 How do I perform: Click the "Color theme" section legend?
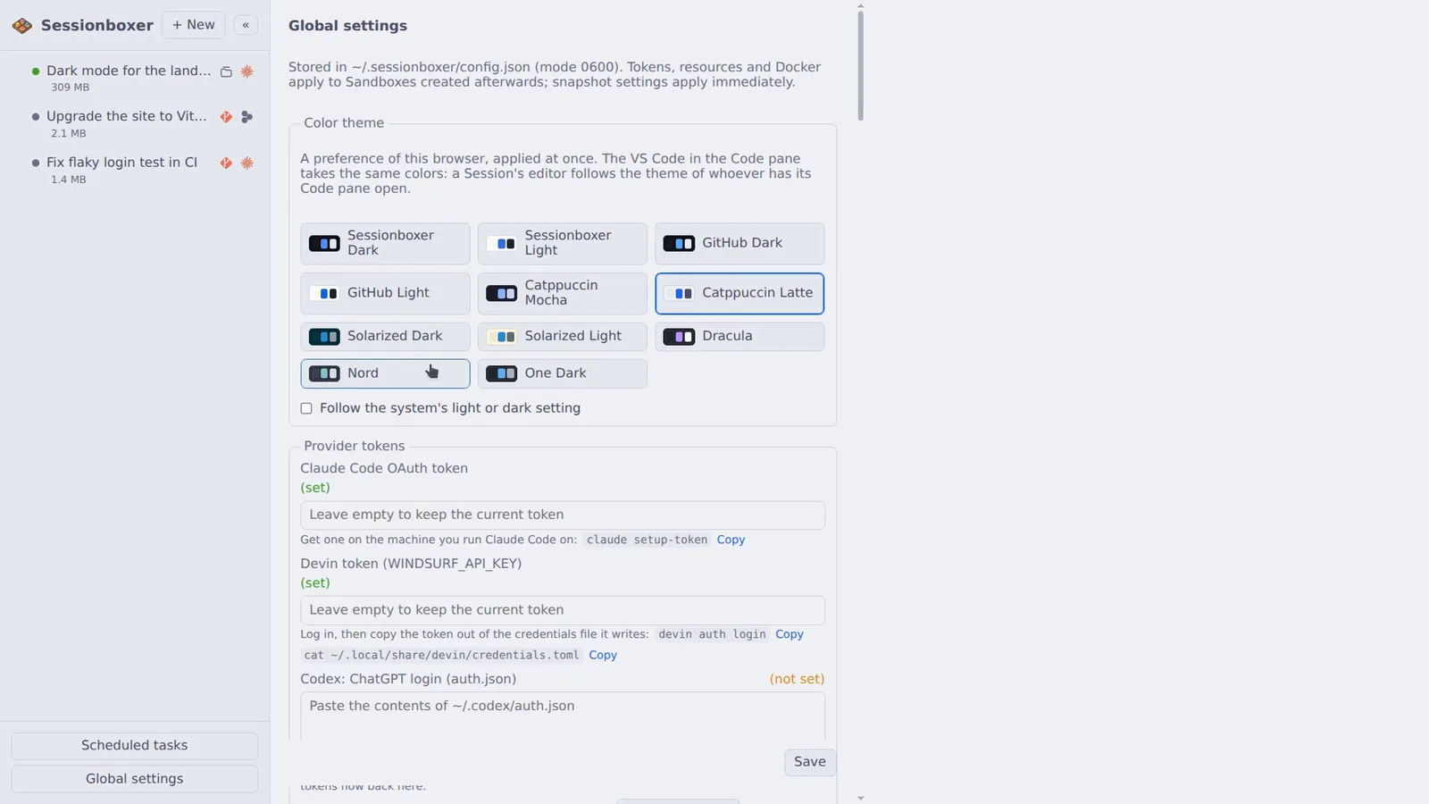(344, 123)
